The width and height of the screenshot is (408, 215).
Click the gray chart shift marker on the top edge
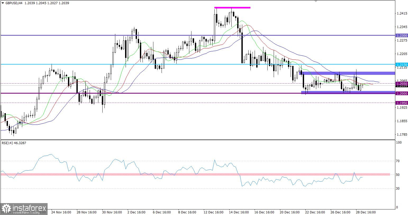click(315, 1)
